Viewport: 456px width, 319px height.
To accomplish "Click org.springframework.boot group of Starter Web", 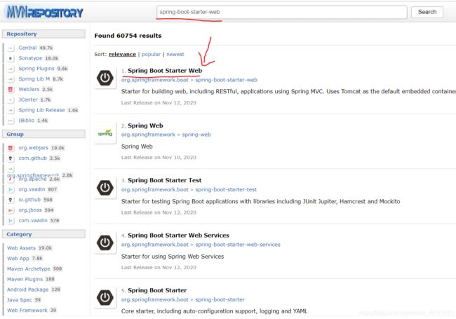I will click(x=155, y=80).
